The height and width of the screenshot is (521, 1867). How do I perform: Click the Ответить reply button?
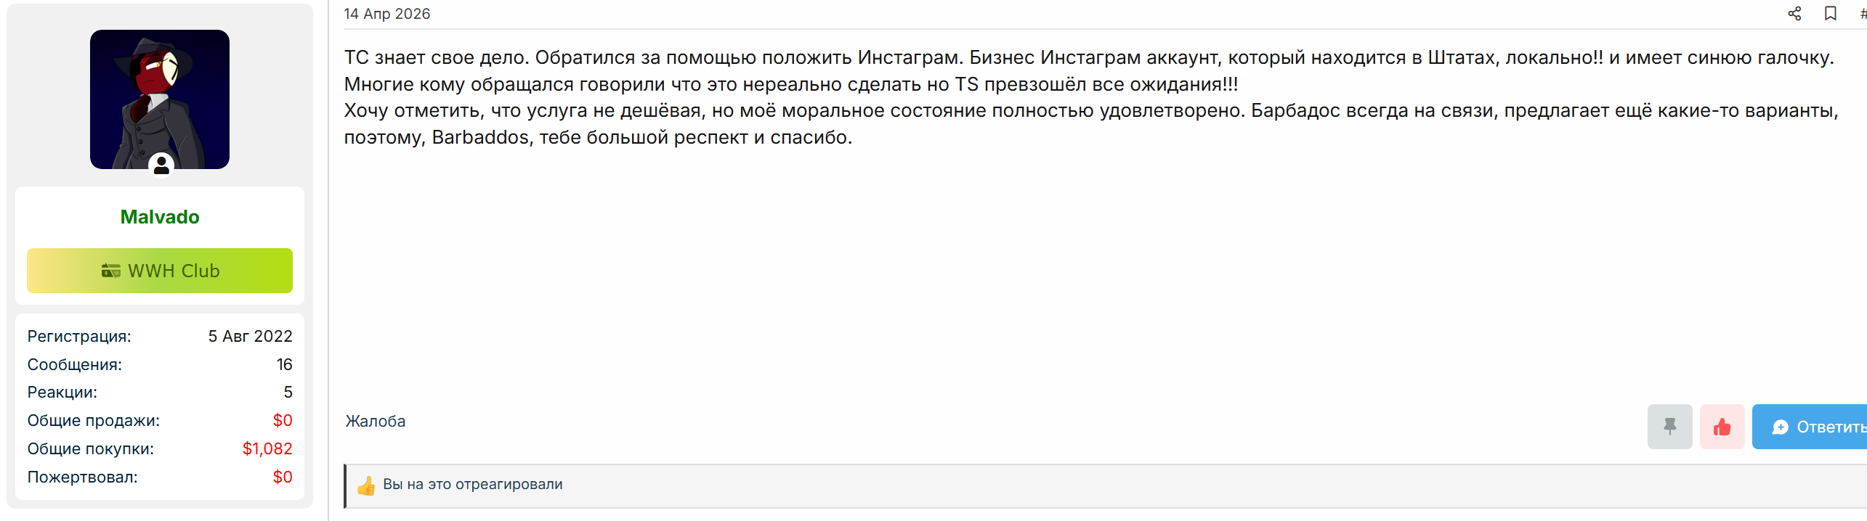point(1810,427)
